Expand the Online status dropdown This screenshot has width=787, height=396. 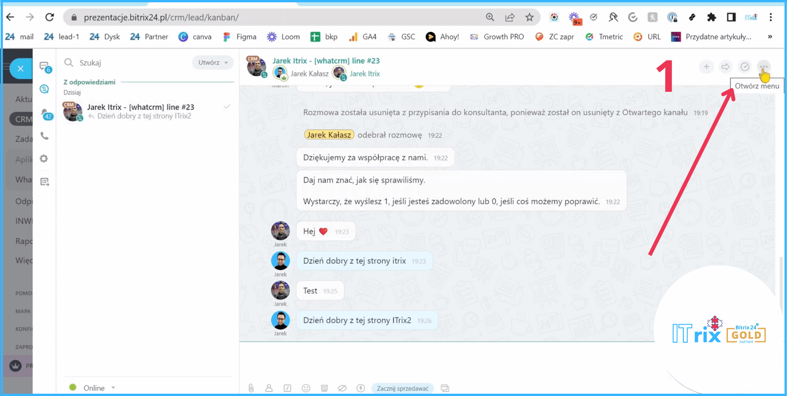pos(113,388)
